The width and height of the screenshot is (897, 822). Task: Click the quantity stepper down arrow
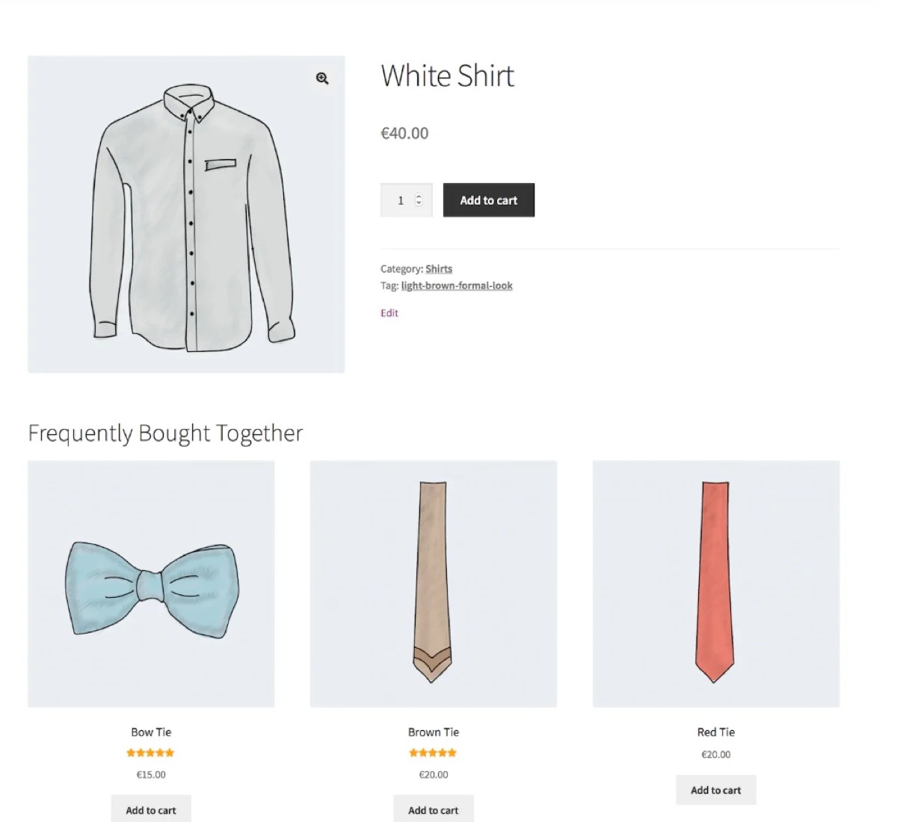coord(417,204)
